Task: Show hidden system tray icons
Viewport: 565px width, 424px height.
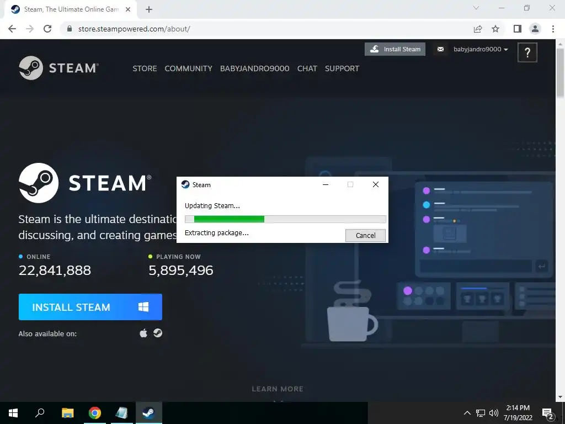Action: (467, 413)
